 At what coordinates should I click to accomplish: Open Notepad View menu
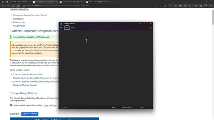point(73,28)
